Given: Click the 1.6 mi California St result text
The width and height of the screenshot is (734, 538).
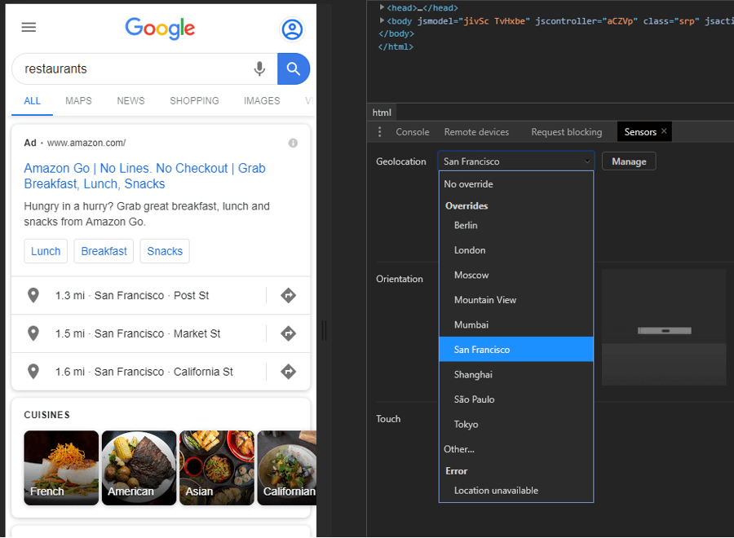Looking at the screenshot, I should click(144, 372).
